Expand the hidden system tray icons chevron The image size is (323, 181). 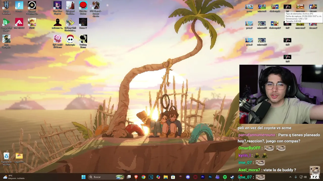[290, 177]
